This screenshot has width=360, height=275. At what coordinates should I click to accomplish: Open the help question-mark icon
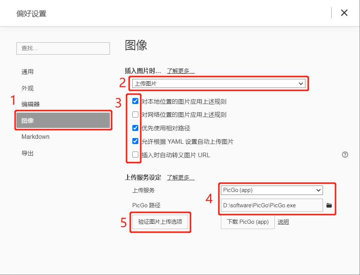coord(345,155)
